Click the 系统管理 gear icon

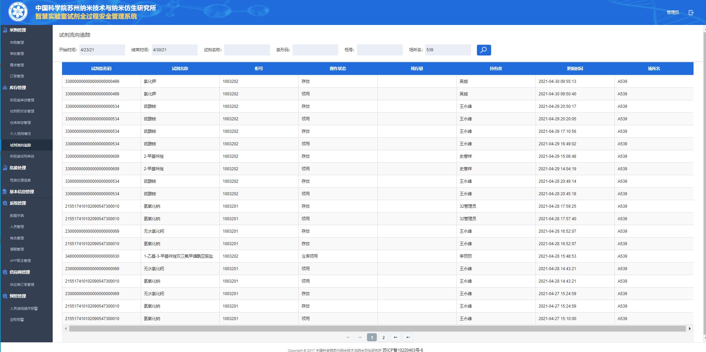point(5,203)
